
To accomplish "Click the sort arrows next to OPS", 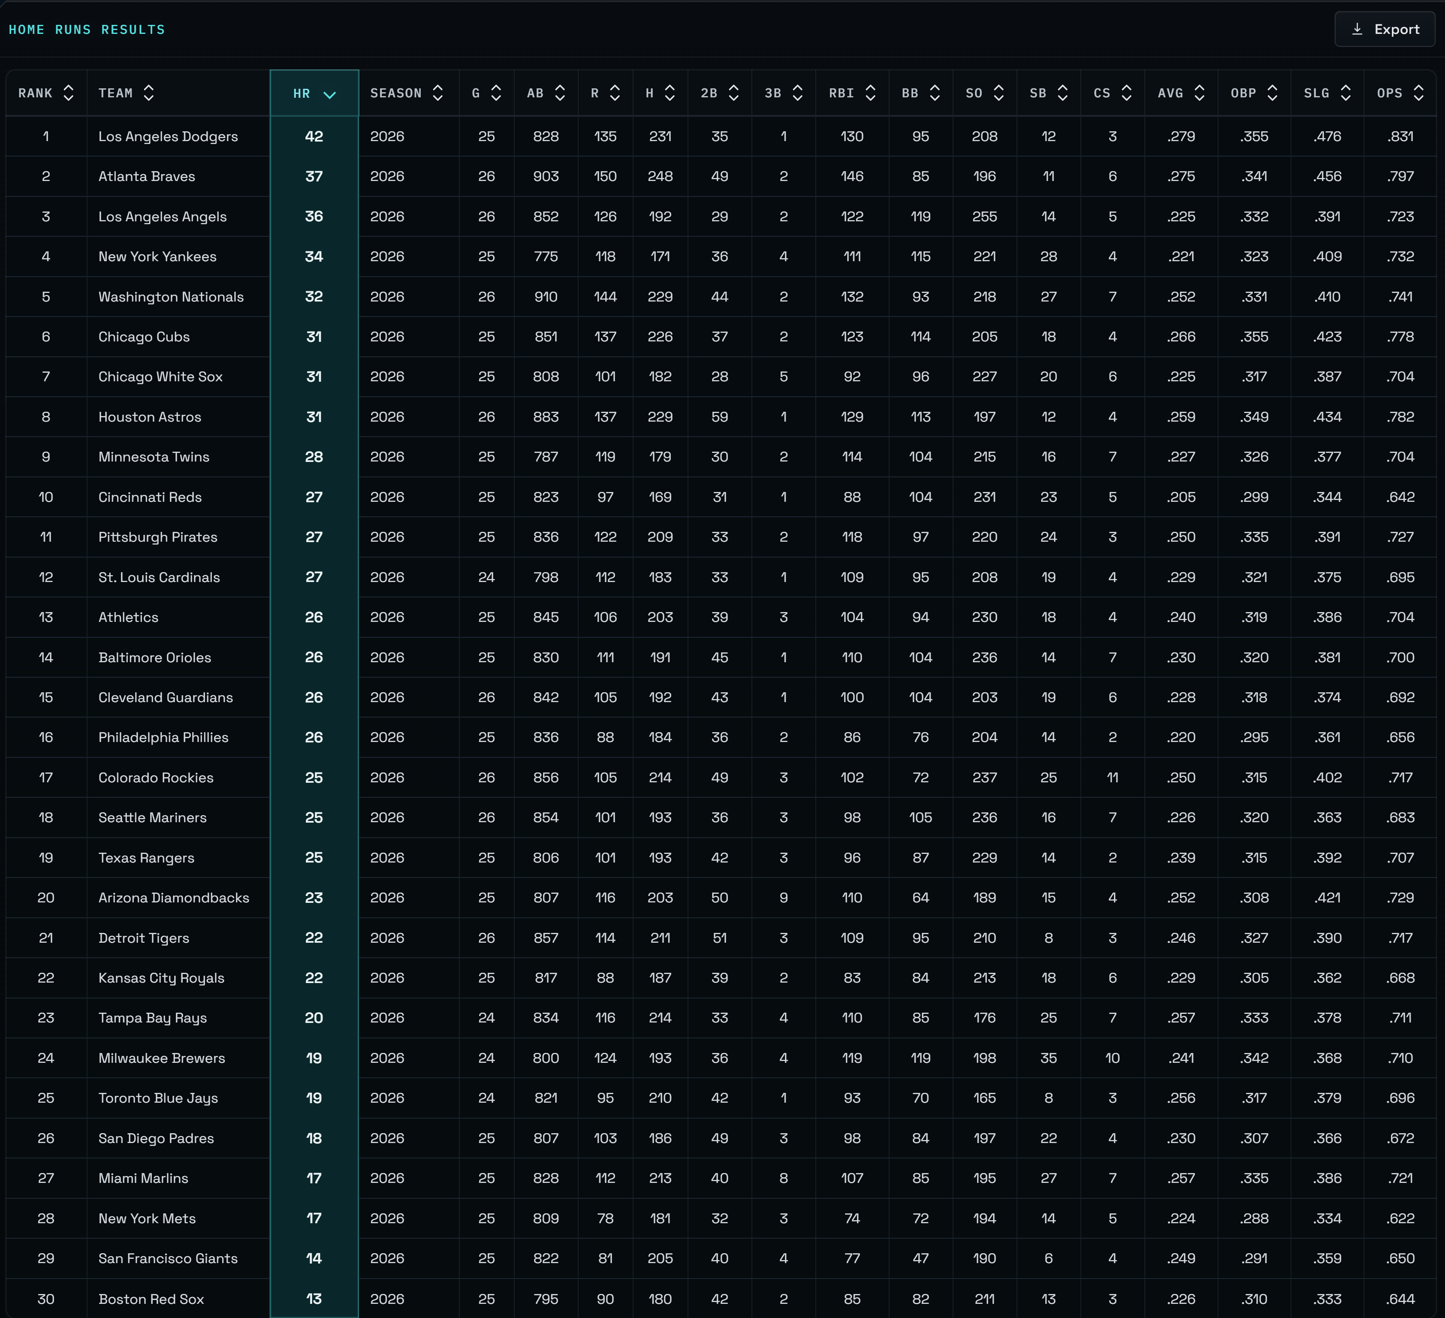I will (x=1418, y=93).
